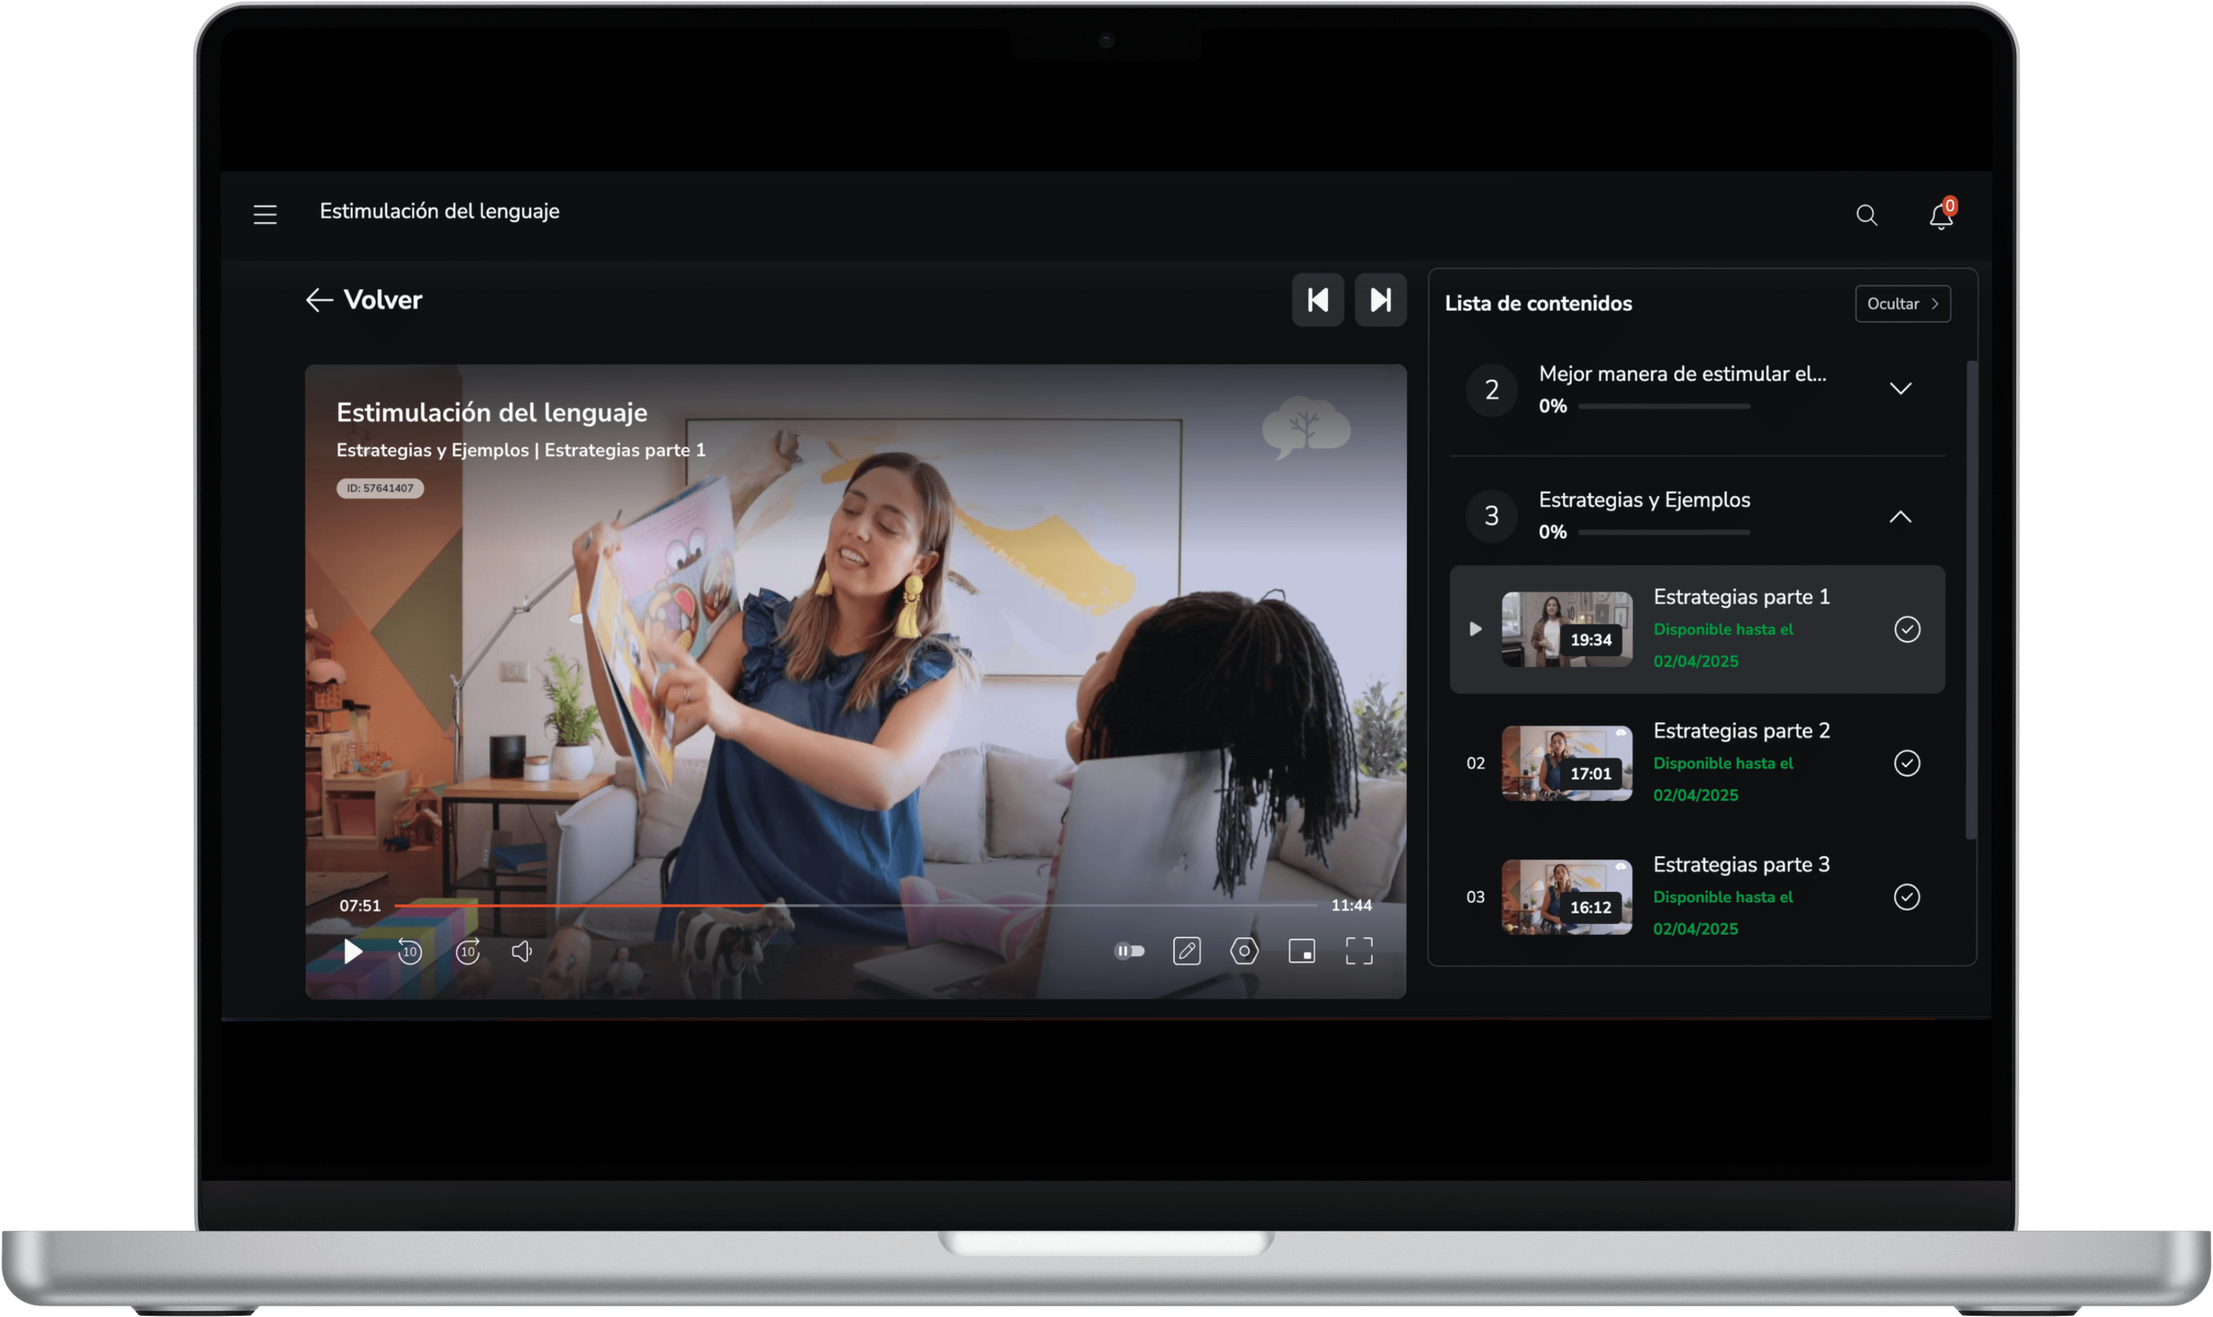Screen dimensions: 2213x1317
Task: Click the 03 item number
Action: (1476, 897)
